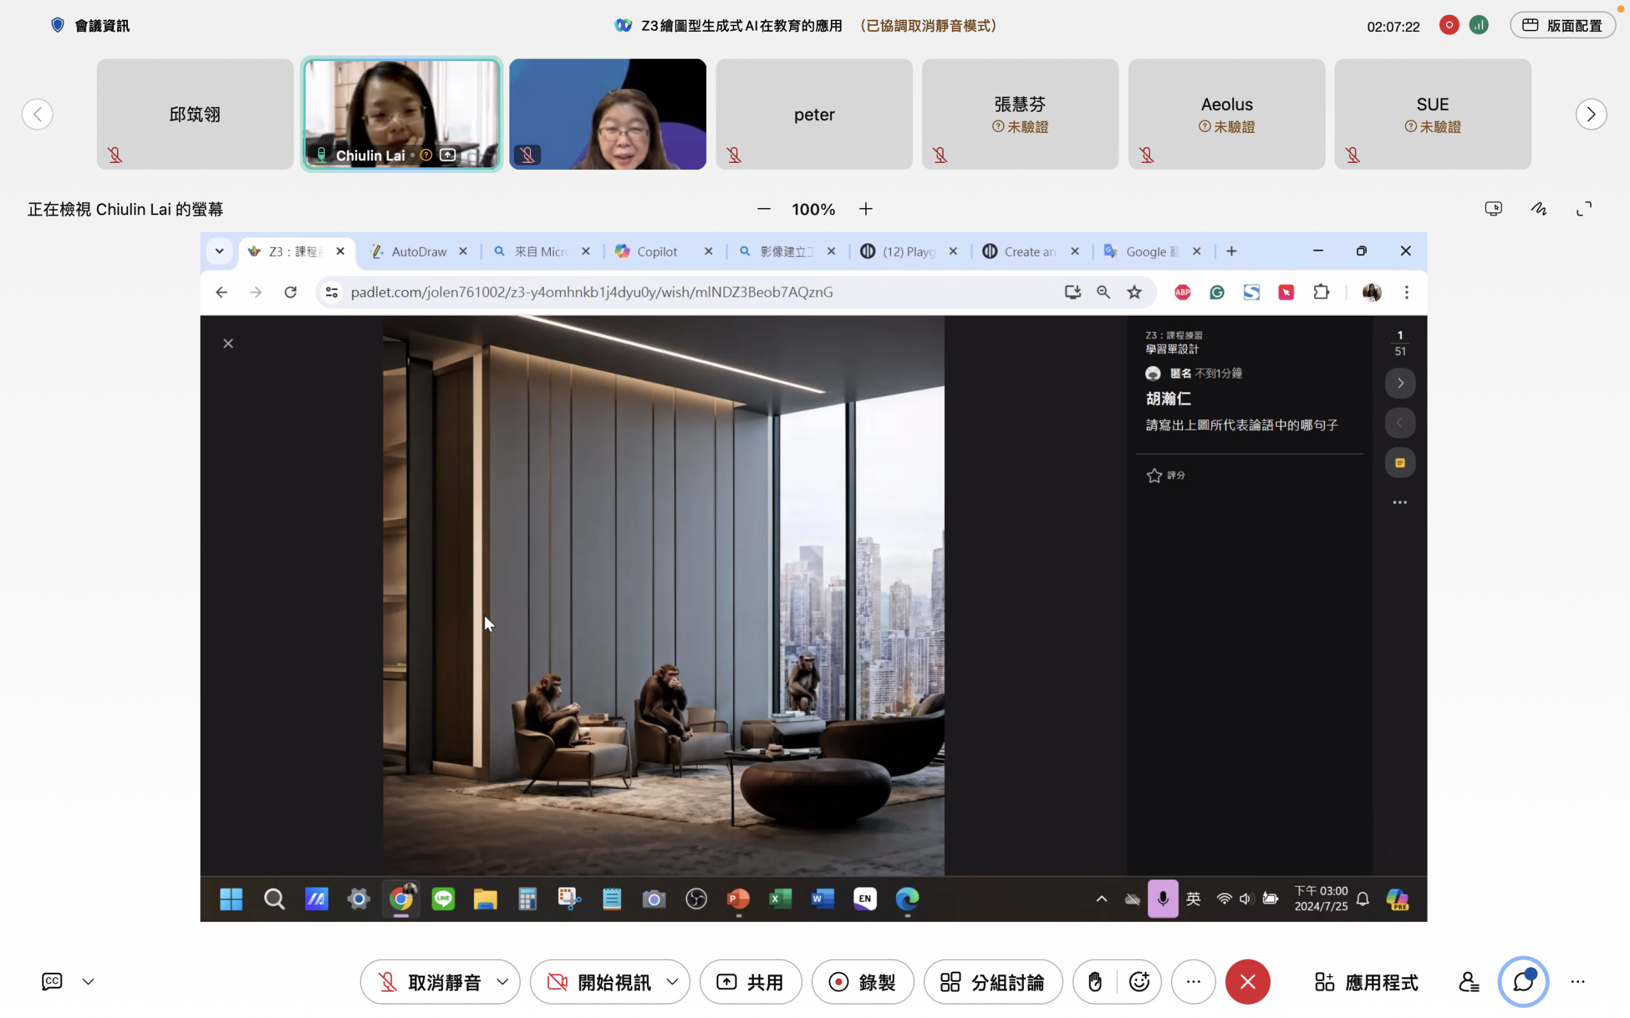Open the chat panel icon
Screen dimensions: 1630x1018
(x=1523, y=982)
